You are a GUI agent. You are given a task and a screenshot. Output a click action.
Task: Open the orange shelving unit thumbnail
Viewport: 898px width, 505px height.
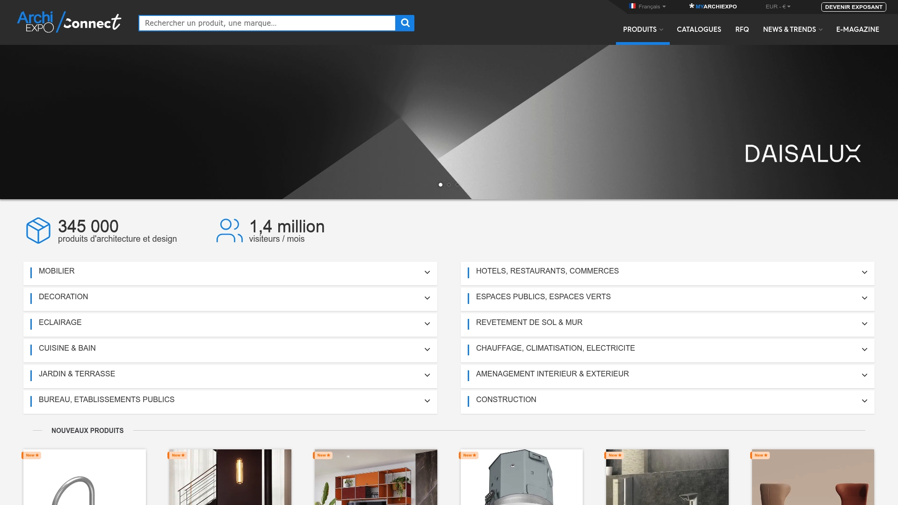376,477
